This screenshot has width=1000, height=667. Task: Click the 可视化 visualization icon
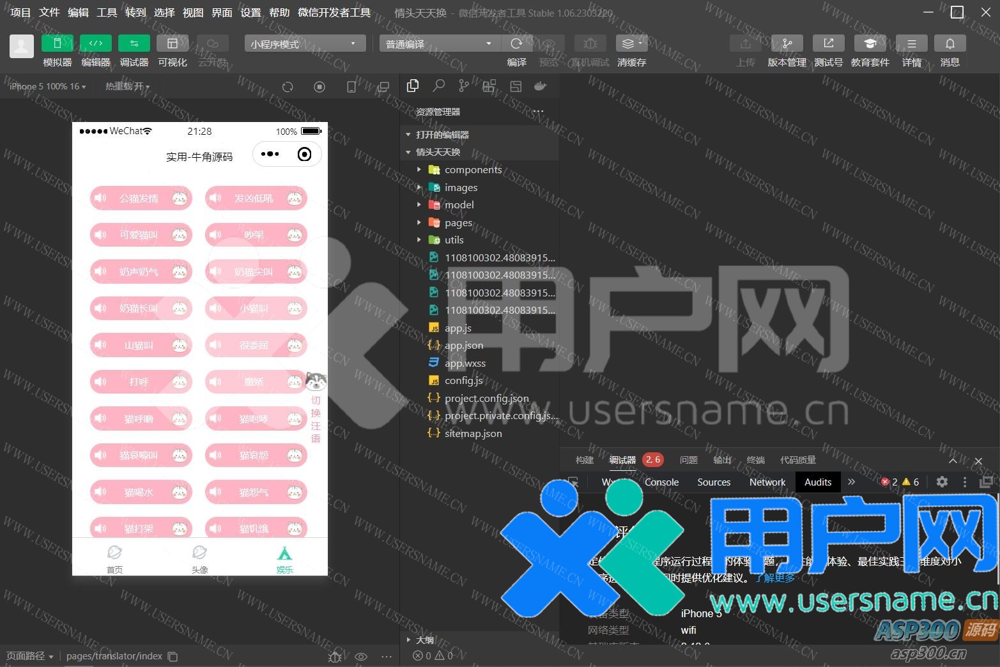click(x=172, y=43)
